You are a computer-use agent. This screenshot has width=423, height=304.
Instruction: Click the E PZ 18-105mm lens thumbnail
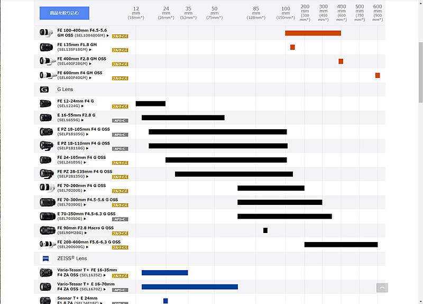(x=46, y=131)
